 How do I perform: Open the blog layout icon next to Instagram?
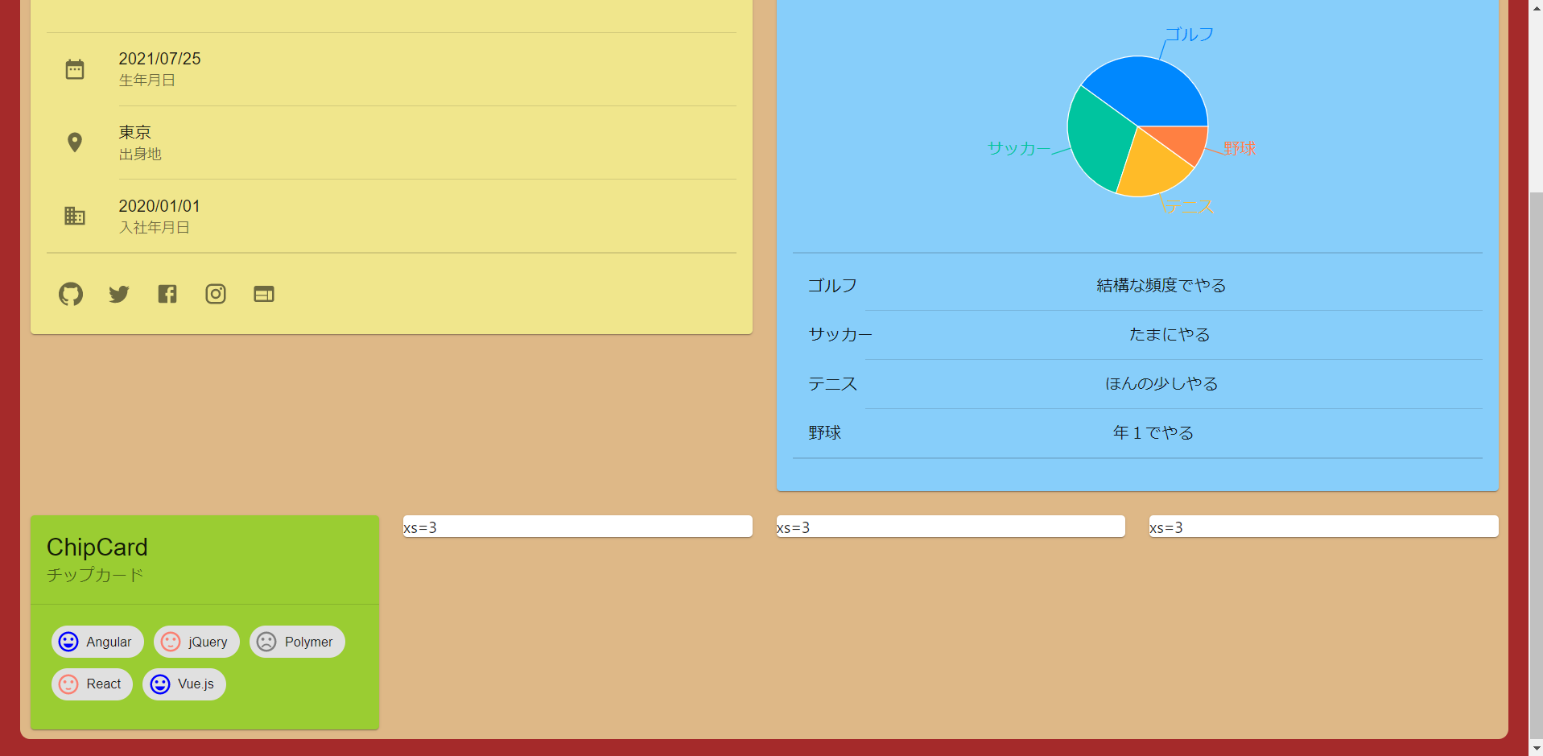263,294
